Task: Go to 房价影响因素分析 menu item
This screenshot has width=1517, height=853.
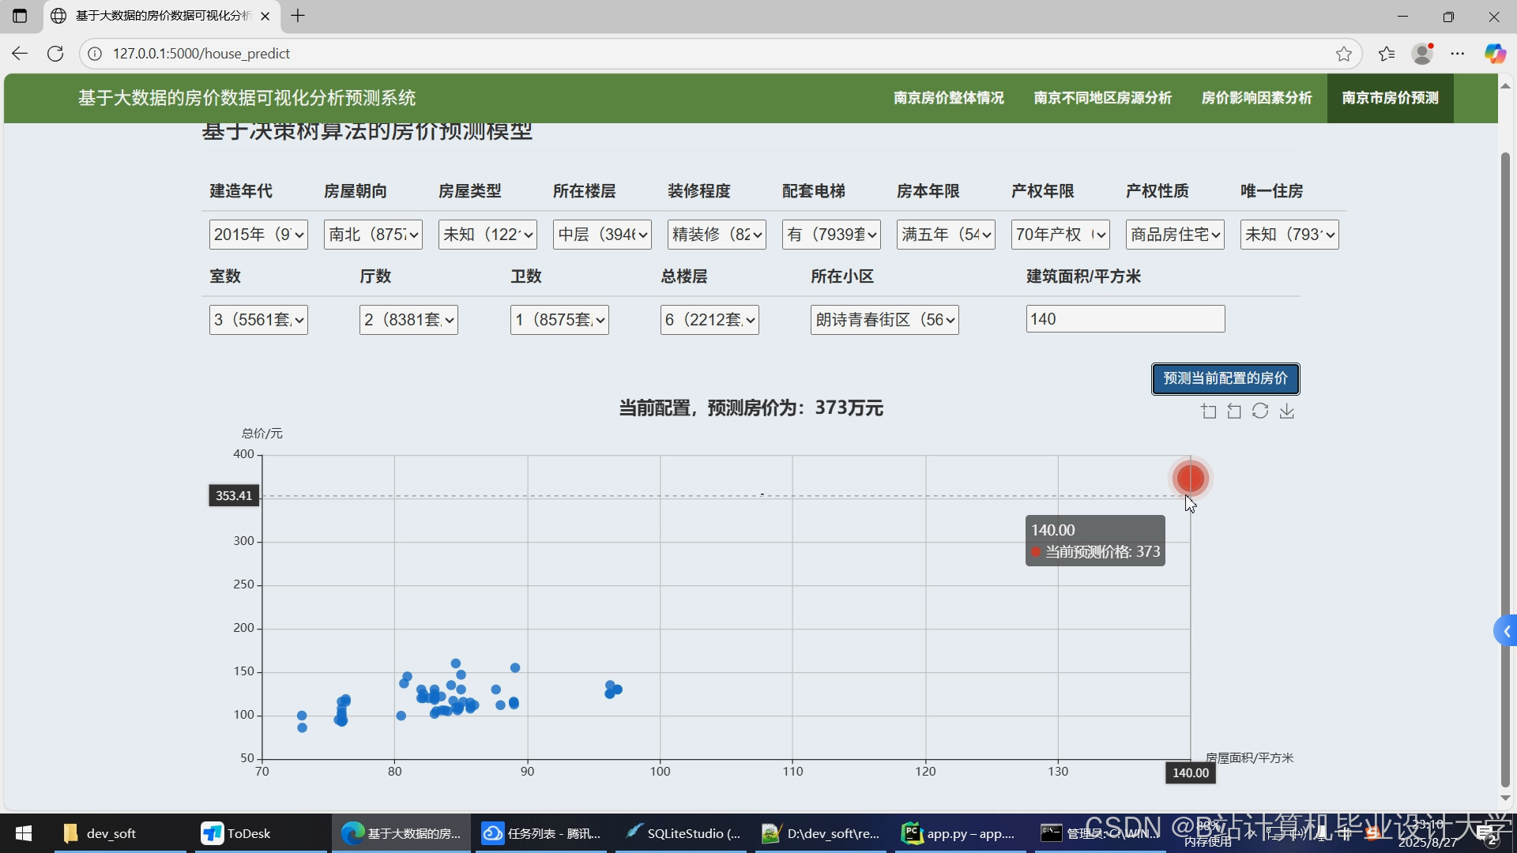Action: [x=1256, y=98]
